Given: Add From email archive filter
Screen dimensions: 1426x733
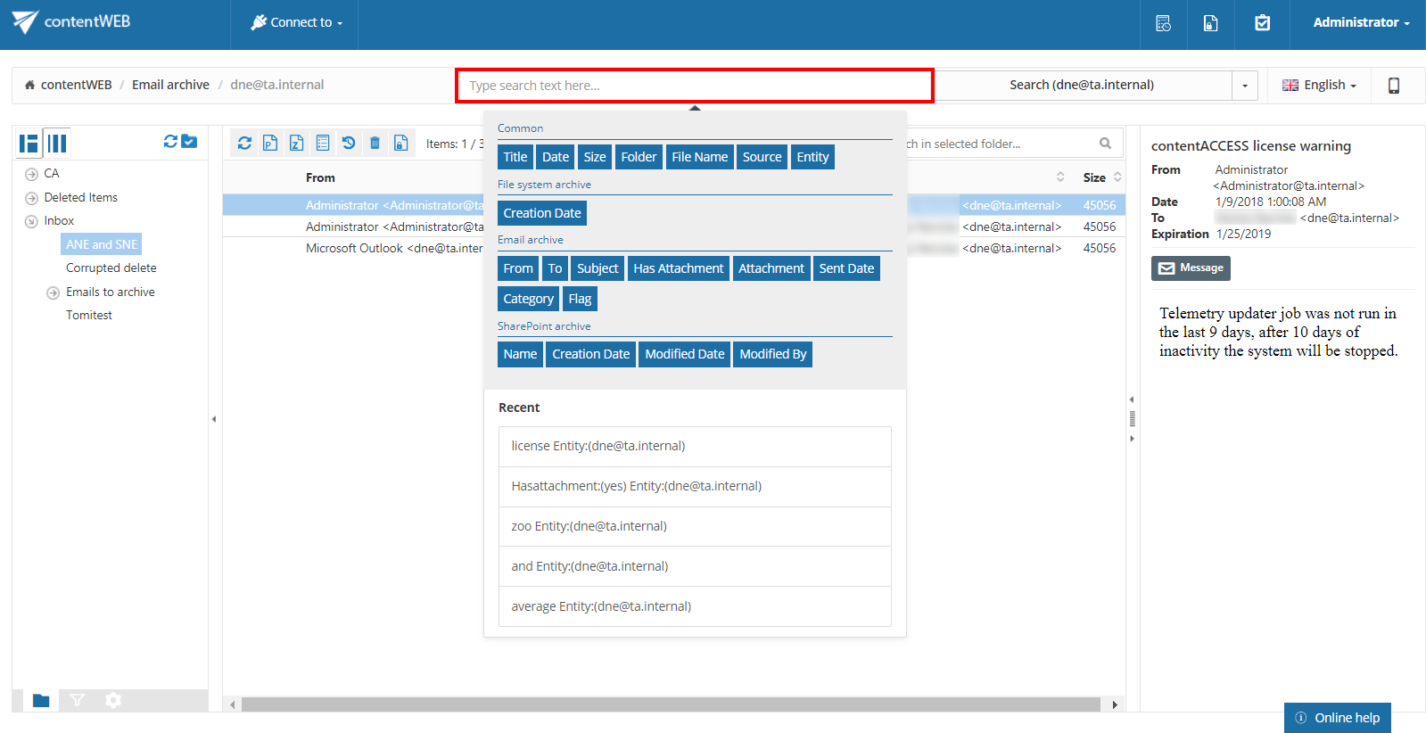Looking at the screenshot, I should click(x=518, y=268).
